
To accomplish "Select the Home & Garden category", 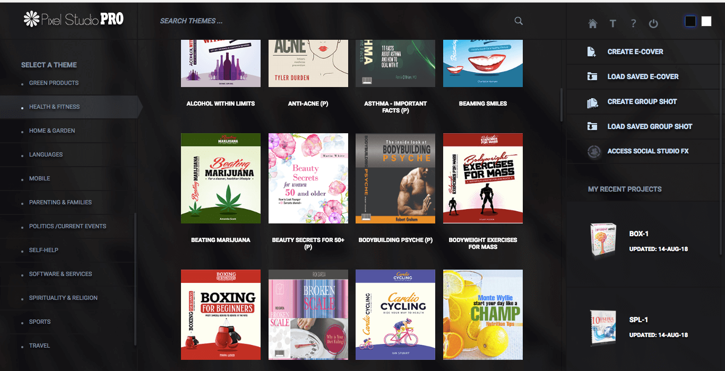I will [x=52, y=131].
